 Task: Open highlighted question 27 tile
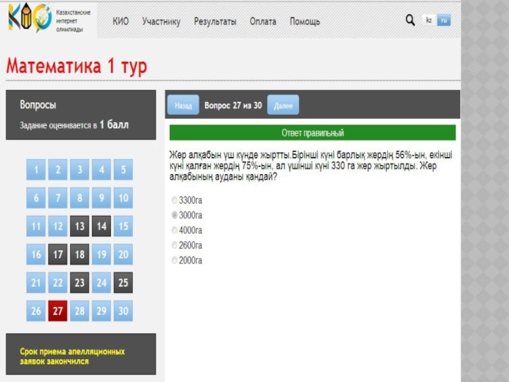click(58, 311)
